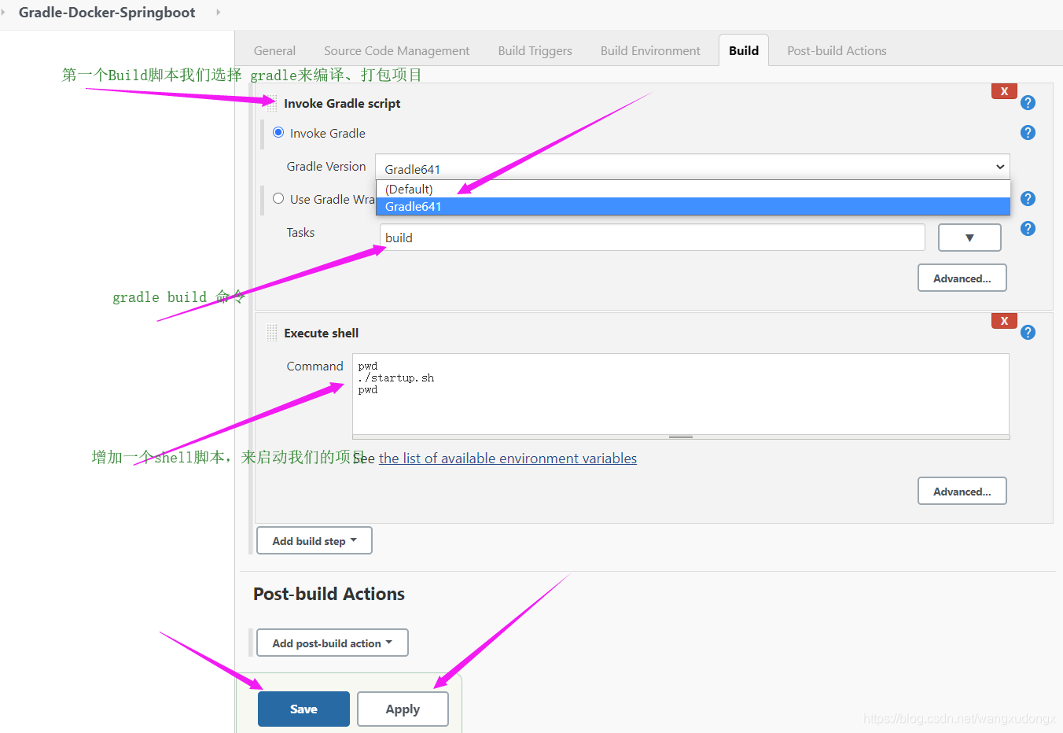Apply the configuration changes
This screenshot has height=733, width=1063.
tap(403, 709)
